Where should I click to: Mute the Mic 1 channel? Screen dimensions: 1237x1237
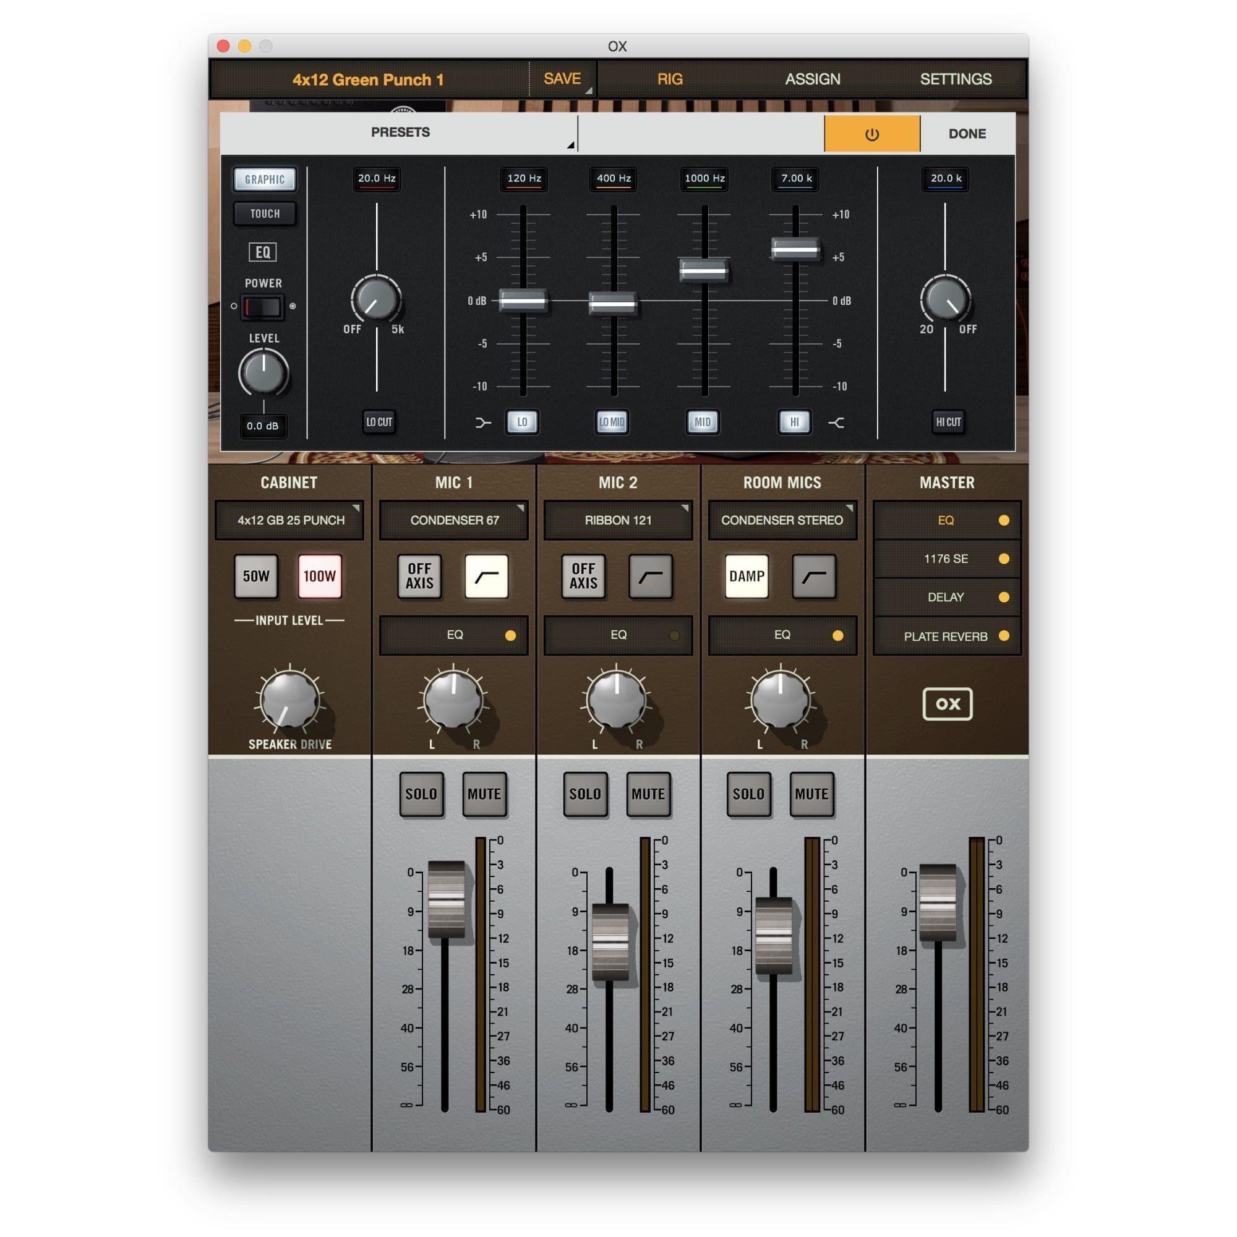tap(484, 794)
